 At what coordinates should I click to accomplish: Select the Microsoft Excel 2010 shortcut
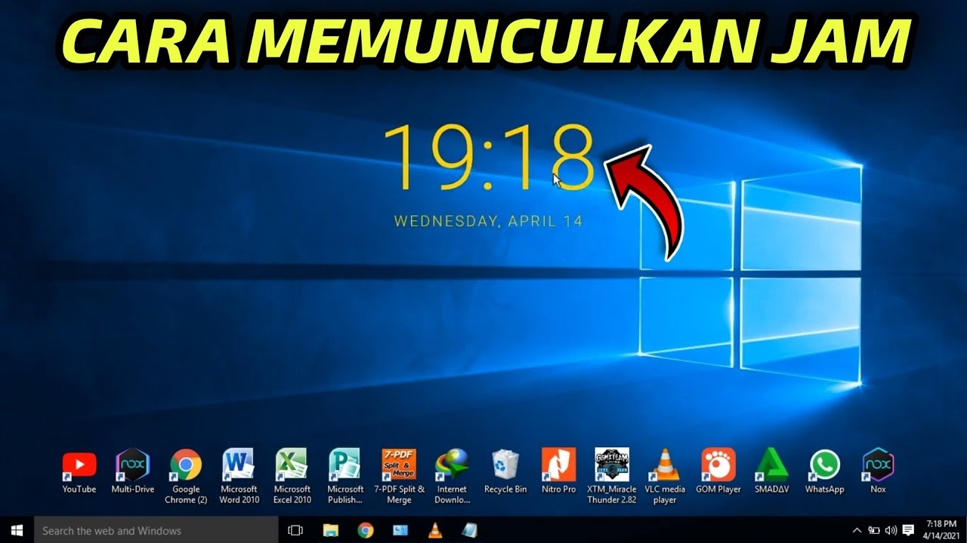tap(292, 476)
